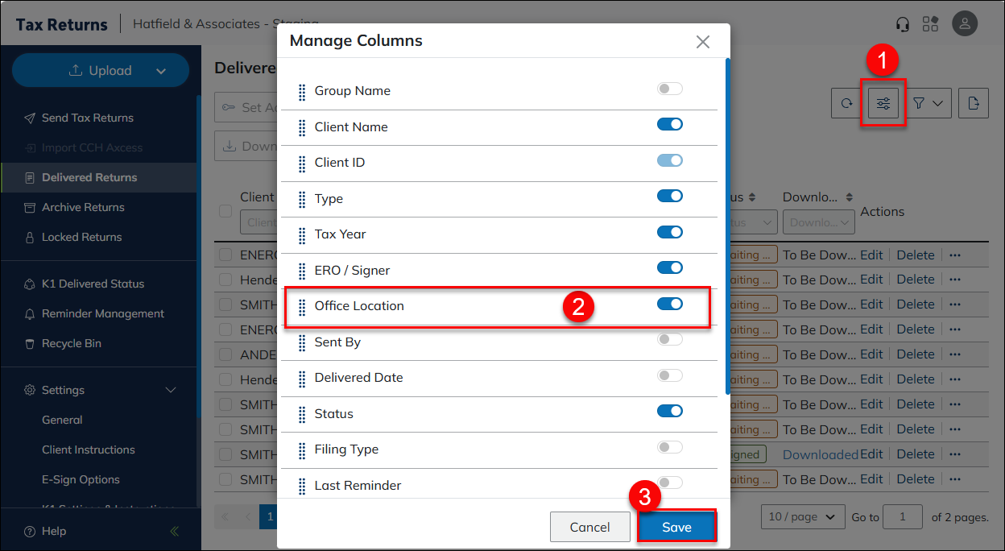Close the Manage Columns dialog

[x=702, y=42]
